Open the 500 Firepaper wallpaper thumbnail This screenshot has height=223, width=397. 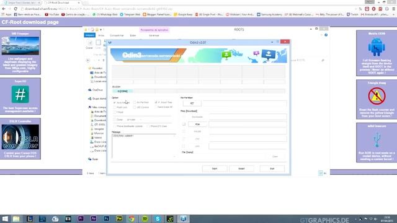(x=20, y=45)
